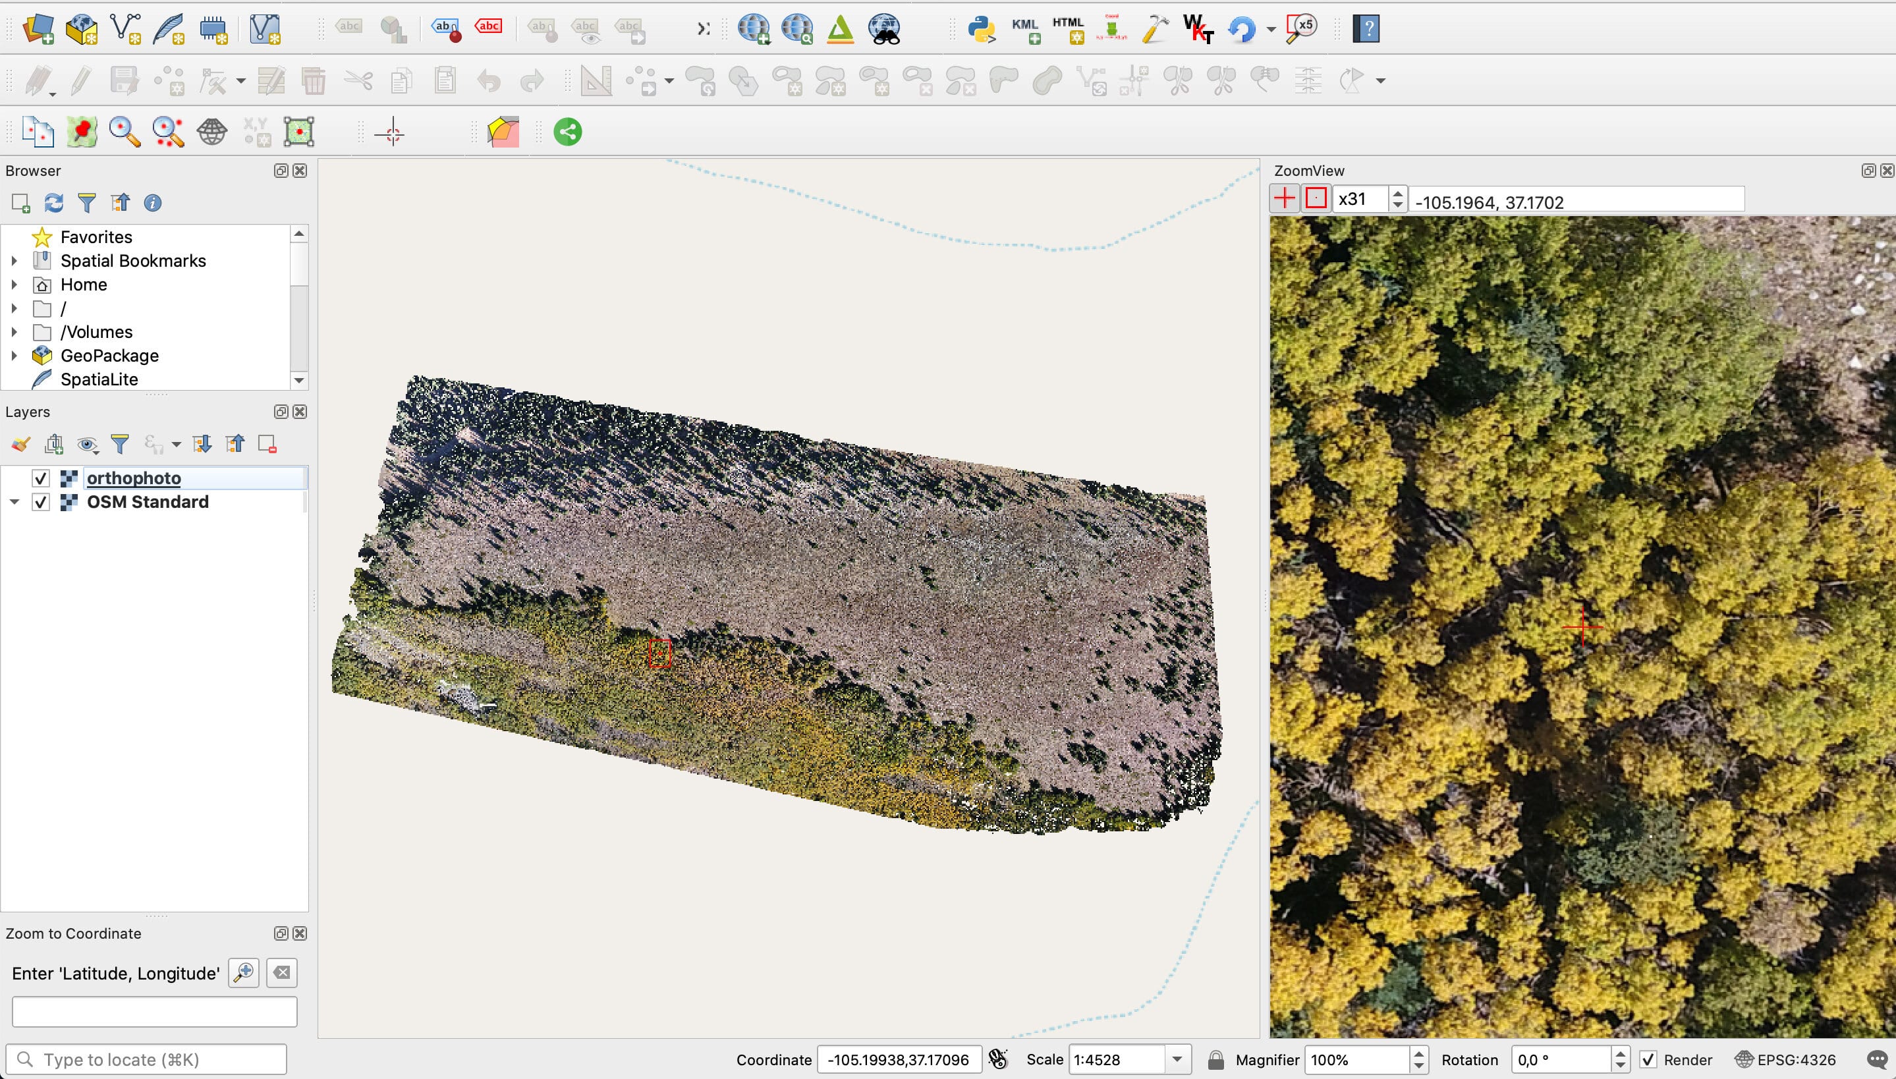Screen dimensions: 1896x1079
Task: Open the vertex tool dropdown arrow
Action: [x=241, y=80]
